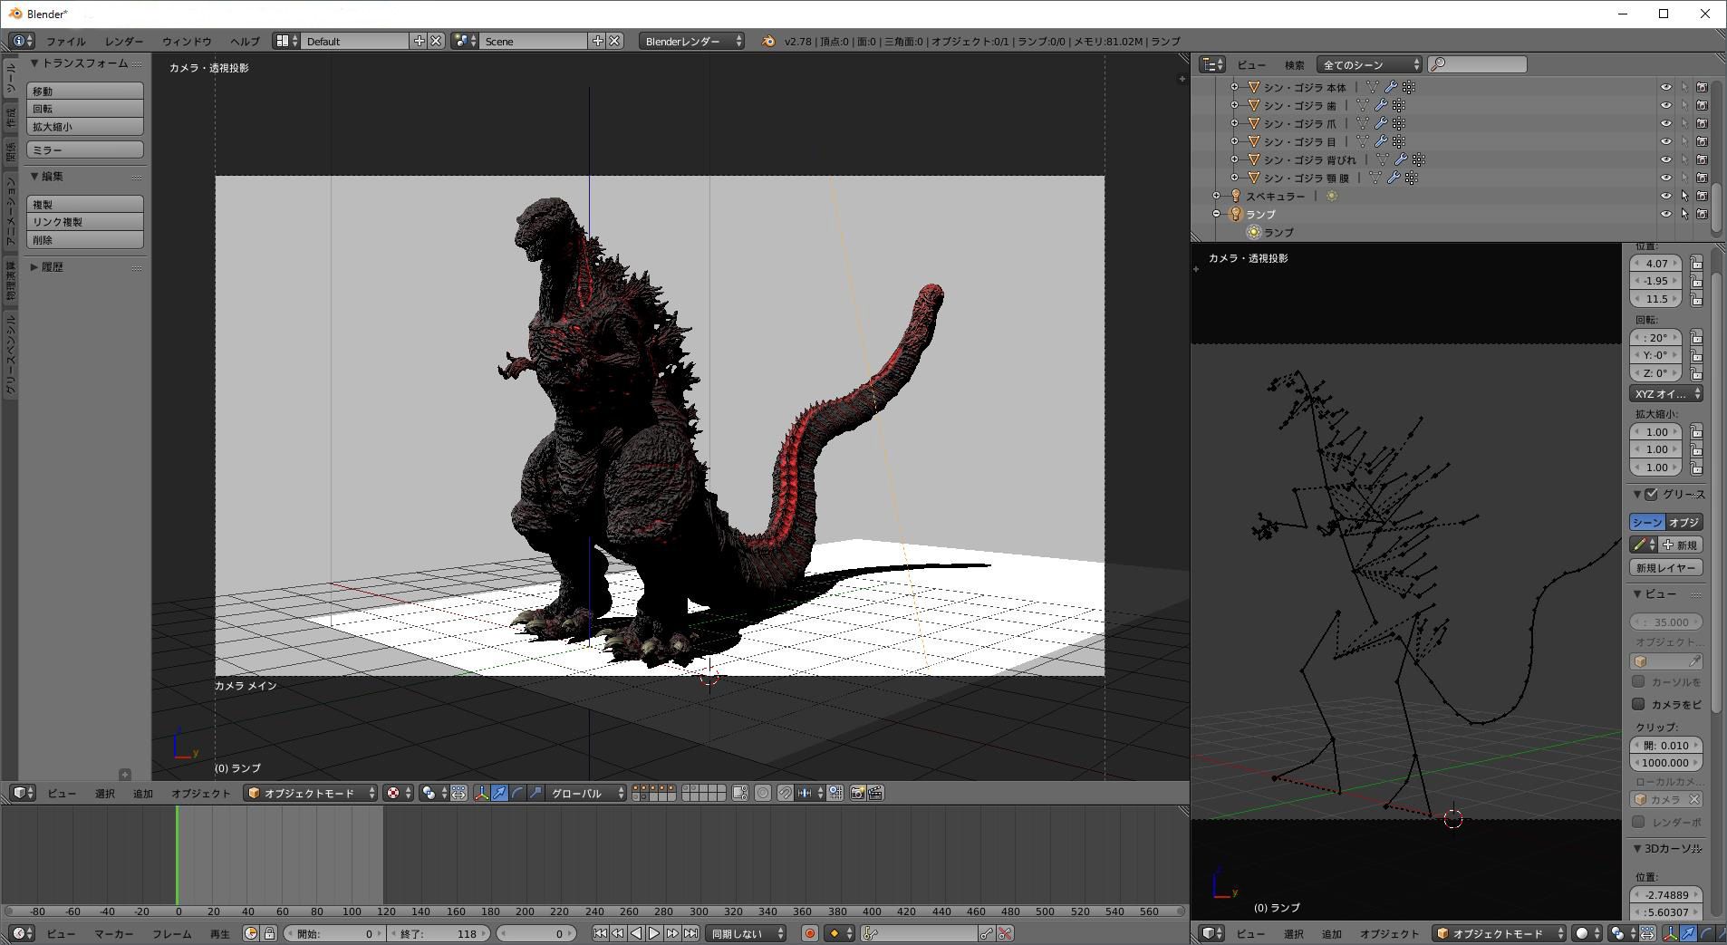1727x945 pixels.
Task: Open the XYZ オイラー rotation mode dropdown
Action: (1666, 394)
